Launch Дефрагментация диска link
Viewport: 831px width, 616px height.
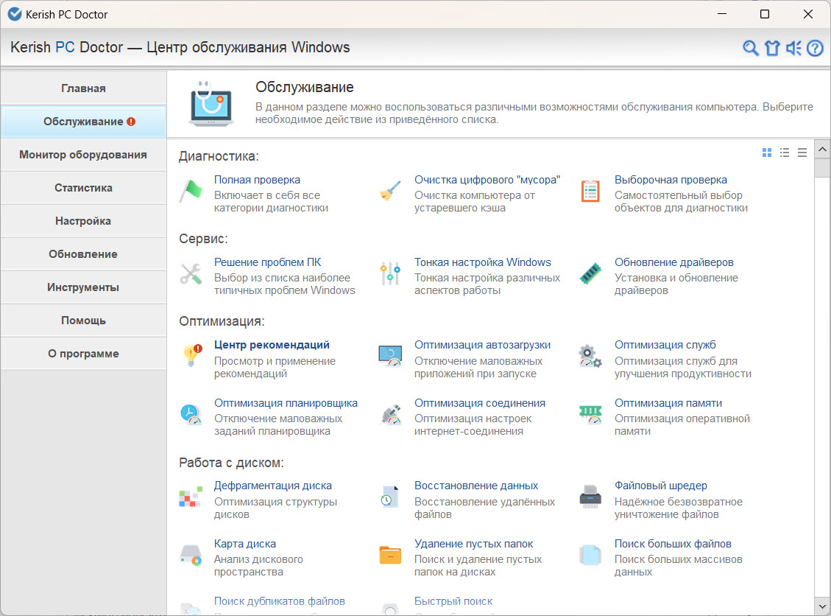(x=272, y=486)
